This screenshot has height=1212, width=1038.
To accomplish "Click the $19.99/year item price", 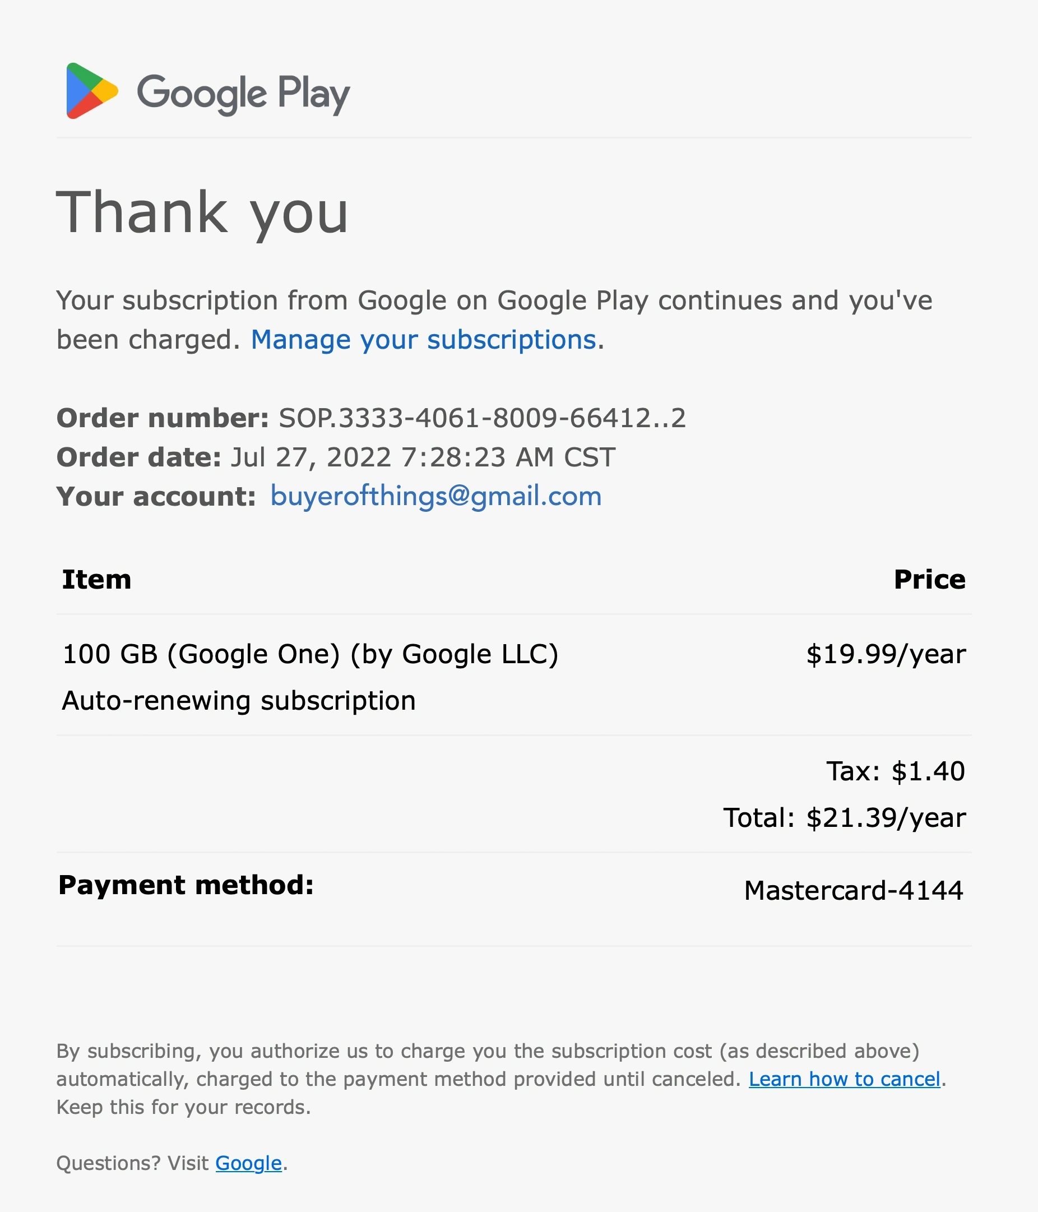I will coord(886,655).
